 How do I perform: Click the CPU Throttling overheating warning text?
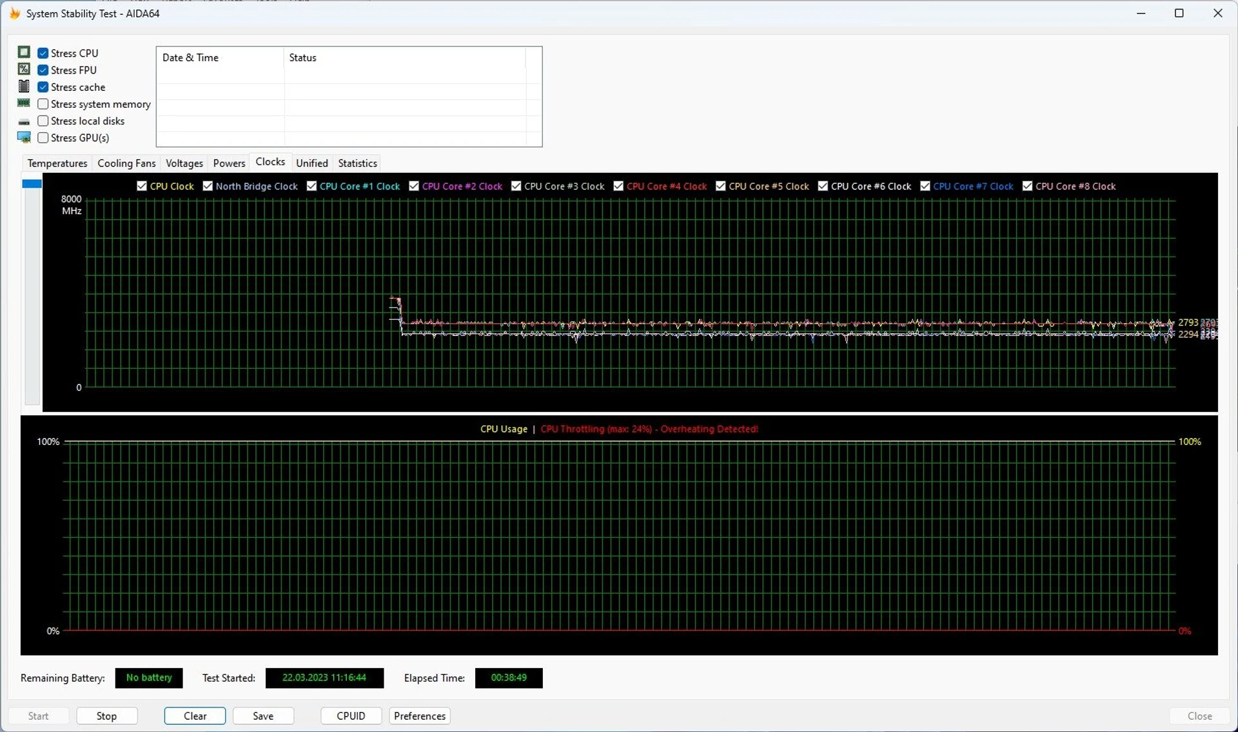tap(649, 429)
